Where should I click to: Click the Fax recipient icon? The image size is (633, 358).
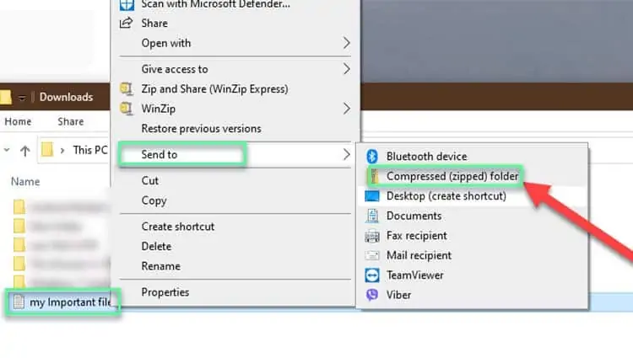coord(372,236)
